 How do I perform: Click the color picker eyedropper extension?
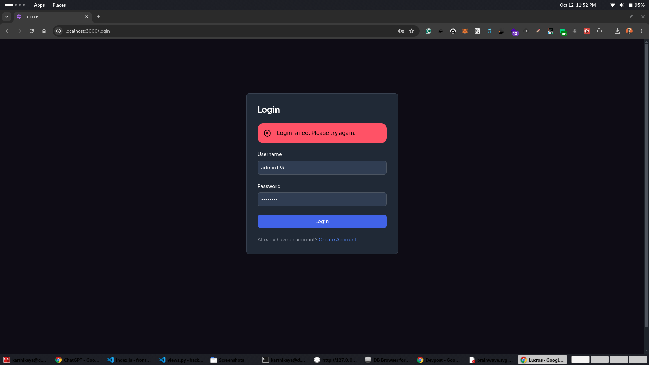coord(538,31)
